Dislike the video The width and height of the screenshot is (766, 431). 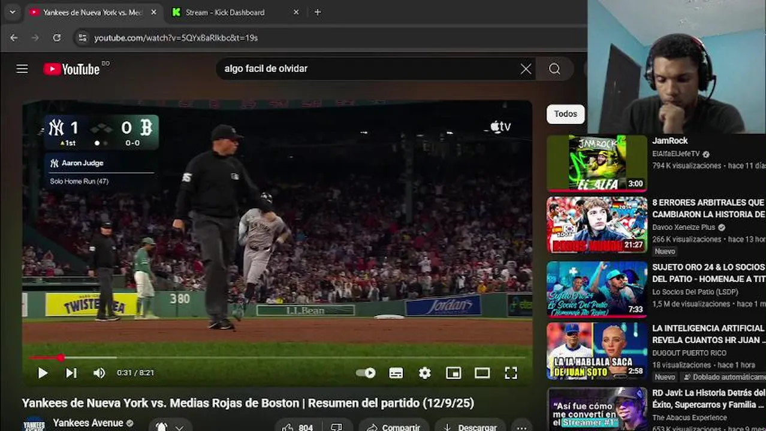pos(336,427)
